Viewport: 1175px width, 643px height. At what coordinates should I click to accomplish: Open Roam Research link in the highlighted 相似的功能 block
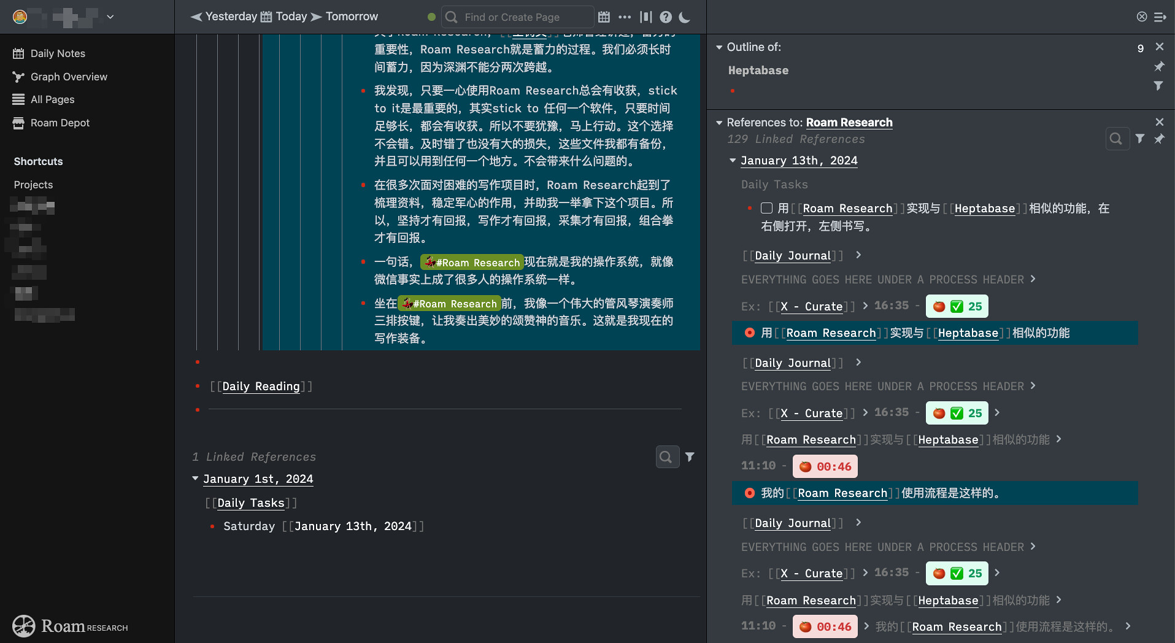click(x=831, y=333)
